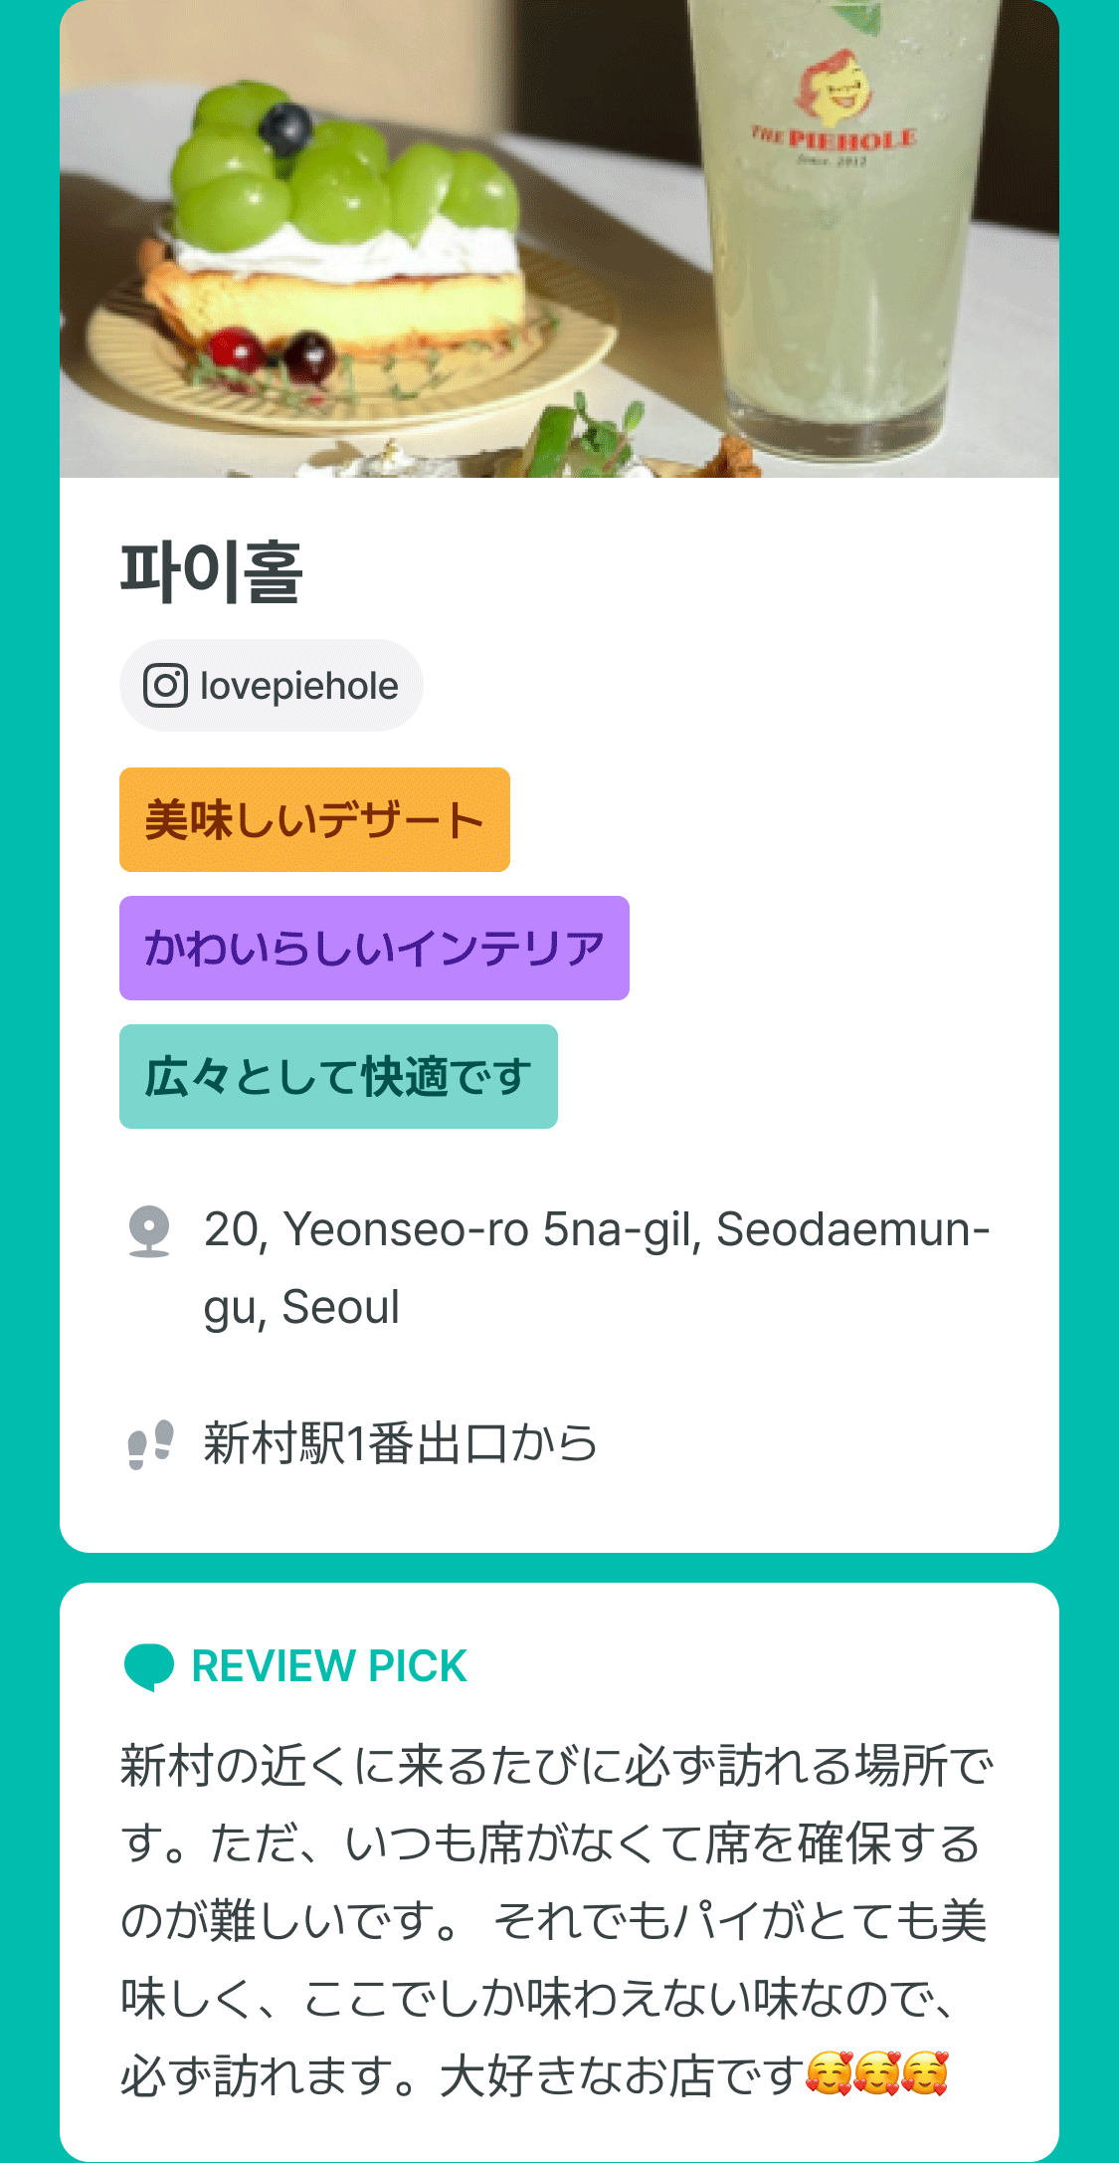Tap the 新村駅1番出口から directions text
Screen dimensions: 1119x2163
pos(400,1443)
